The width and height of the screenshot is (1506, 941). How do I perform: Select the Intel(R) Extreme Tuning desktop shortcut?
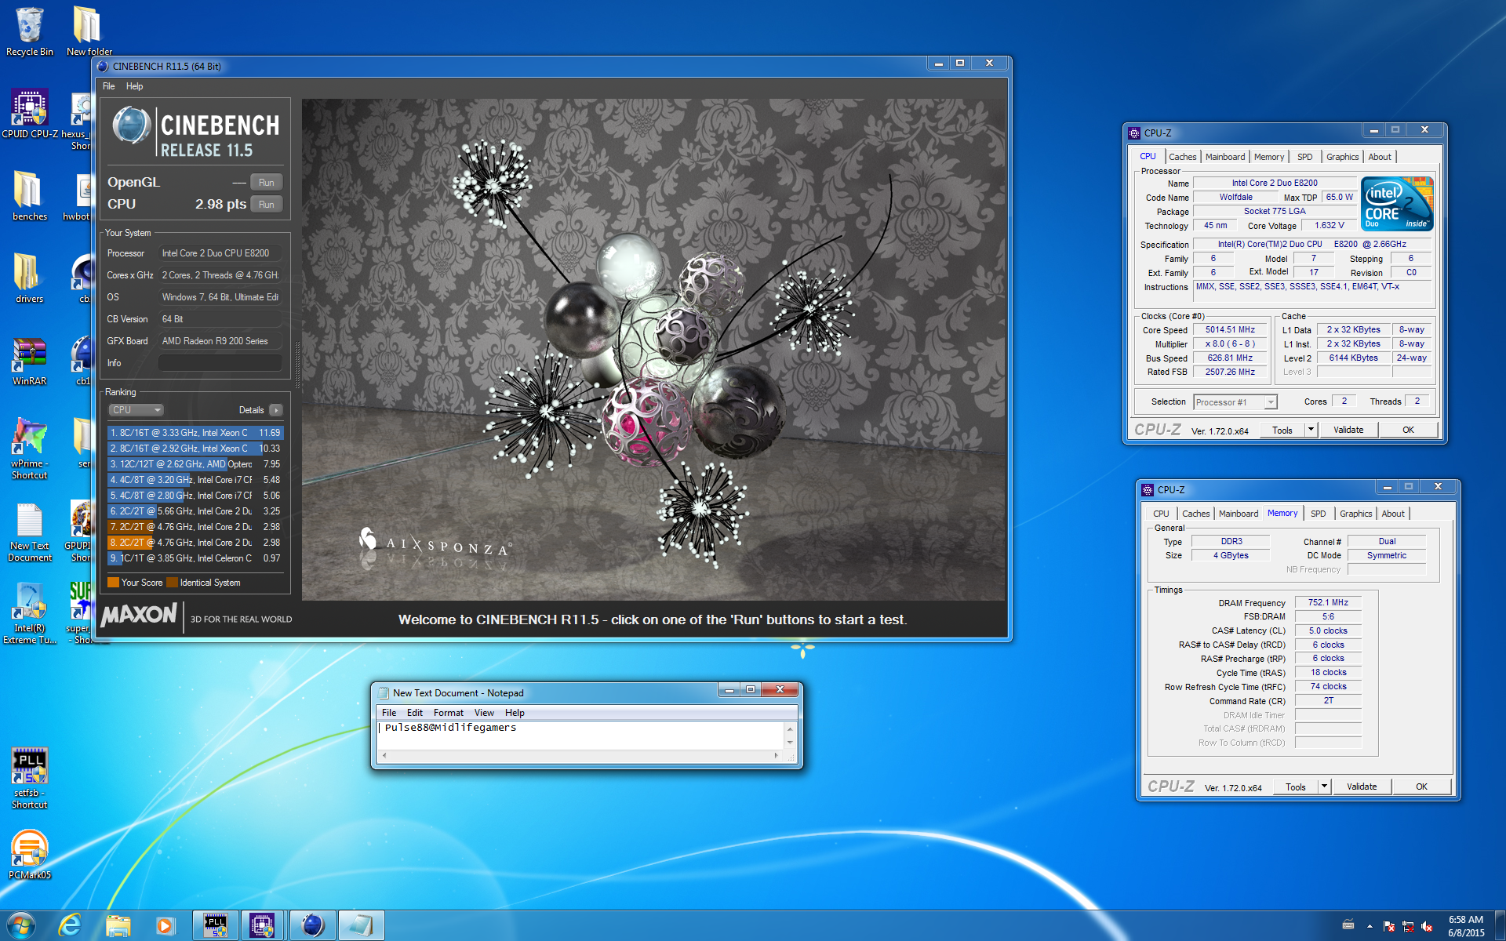pyautogui.click(x=30, y=613)
